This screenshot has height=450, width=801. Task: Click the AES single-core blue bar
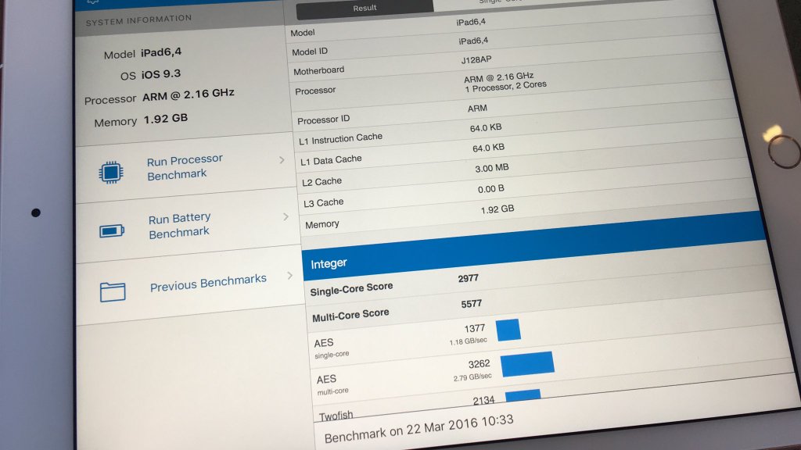(508, 330)
